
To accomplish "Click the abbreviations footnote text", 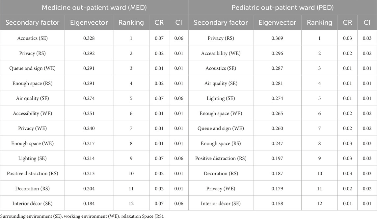I will coord(82,216).
